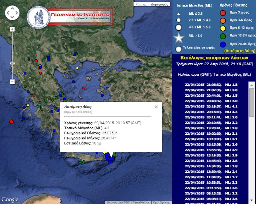Click the catalogue scrollbar down arrow
The height and width of the screenshot is (205, 257).
pyautogui.click(x=252, y=200)
